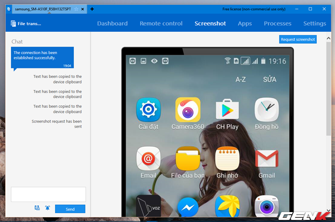Click the Send chat button

click(70, 209)
